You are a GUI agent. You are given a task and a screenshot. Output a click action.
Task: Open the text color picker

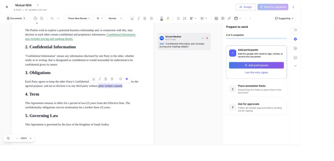point(162,18)
